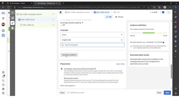Image resolution: width=179 pixels, height=100 pixels.
Task: Click the Close button
Action: pos(62,92)
